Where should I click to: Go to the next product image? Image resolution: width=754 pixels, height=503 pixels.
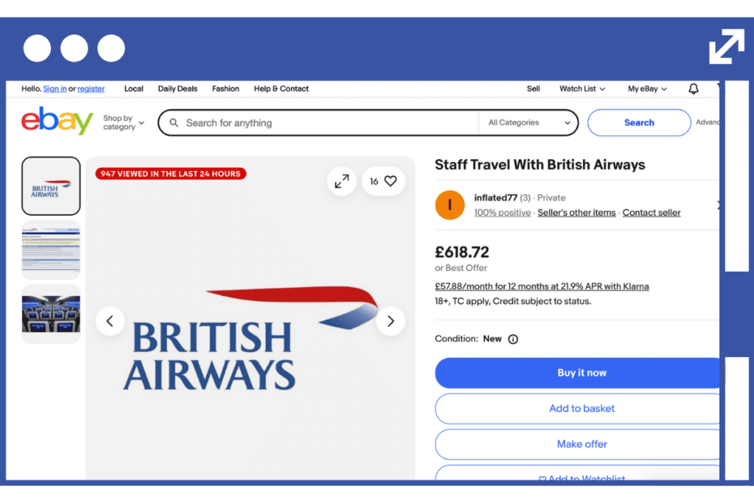[390, 321]
